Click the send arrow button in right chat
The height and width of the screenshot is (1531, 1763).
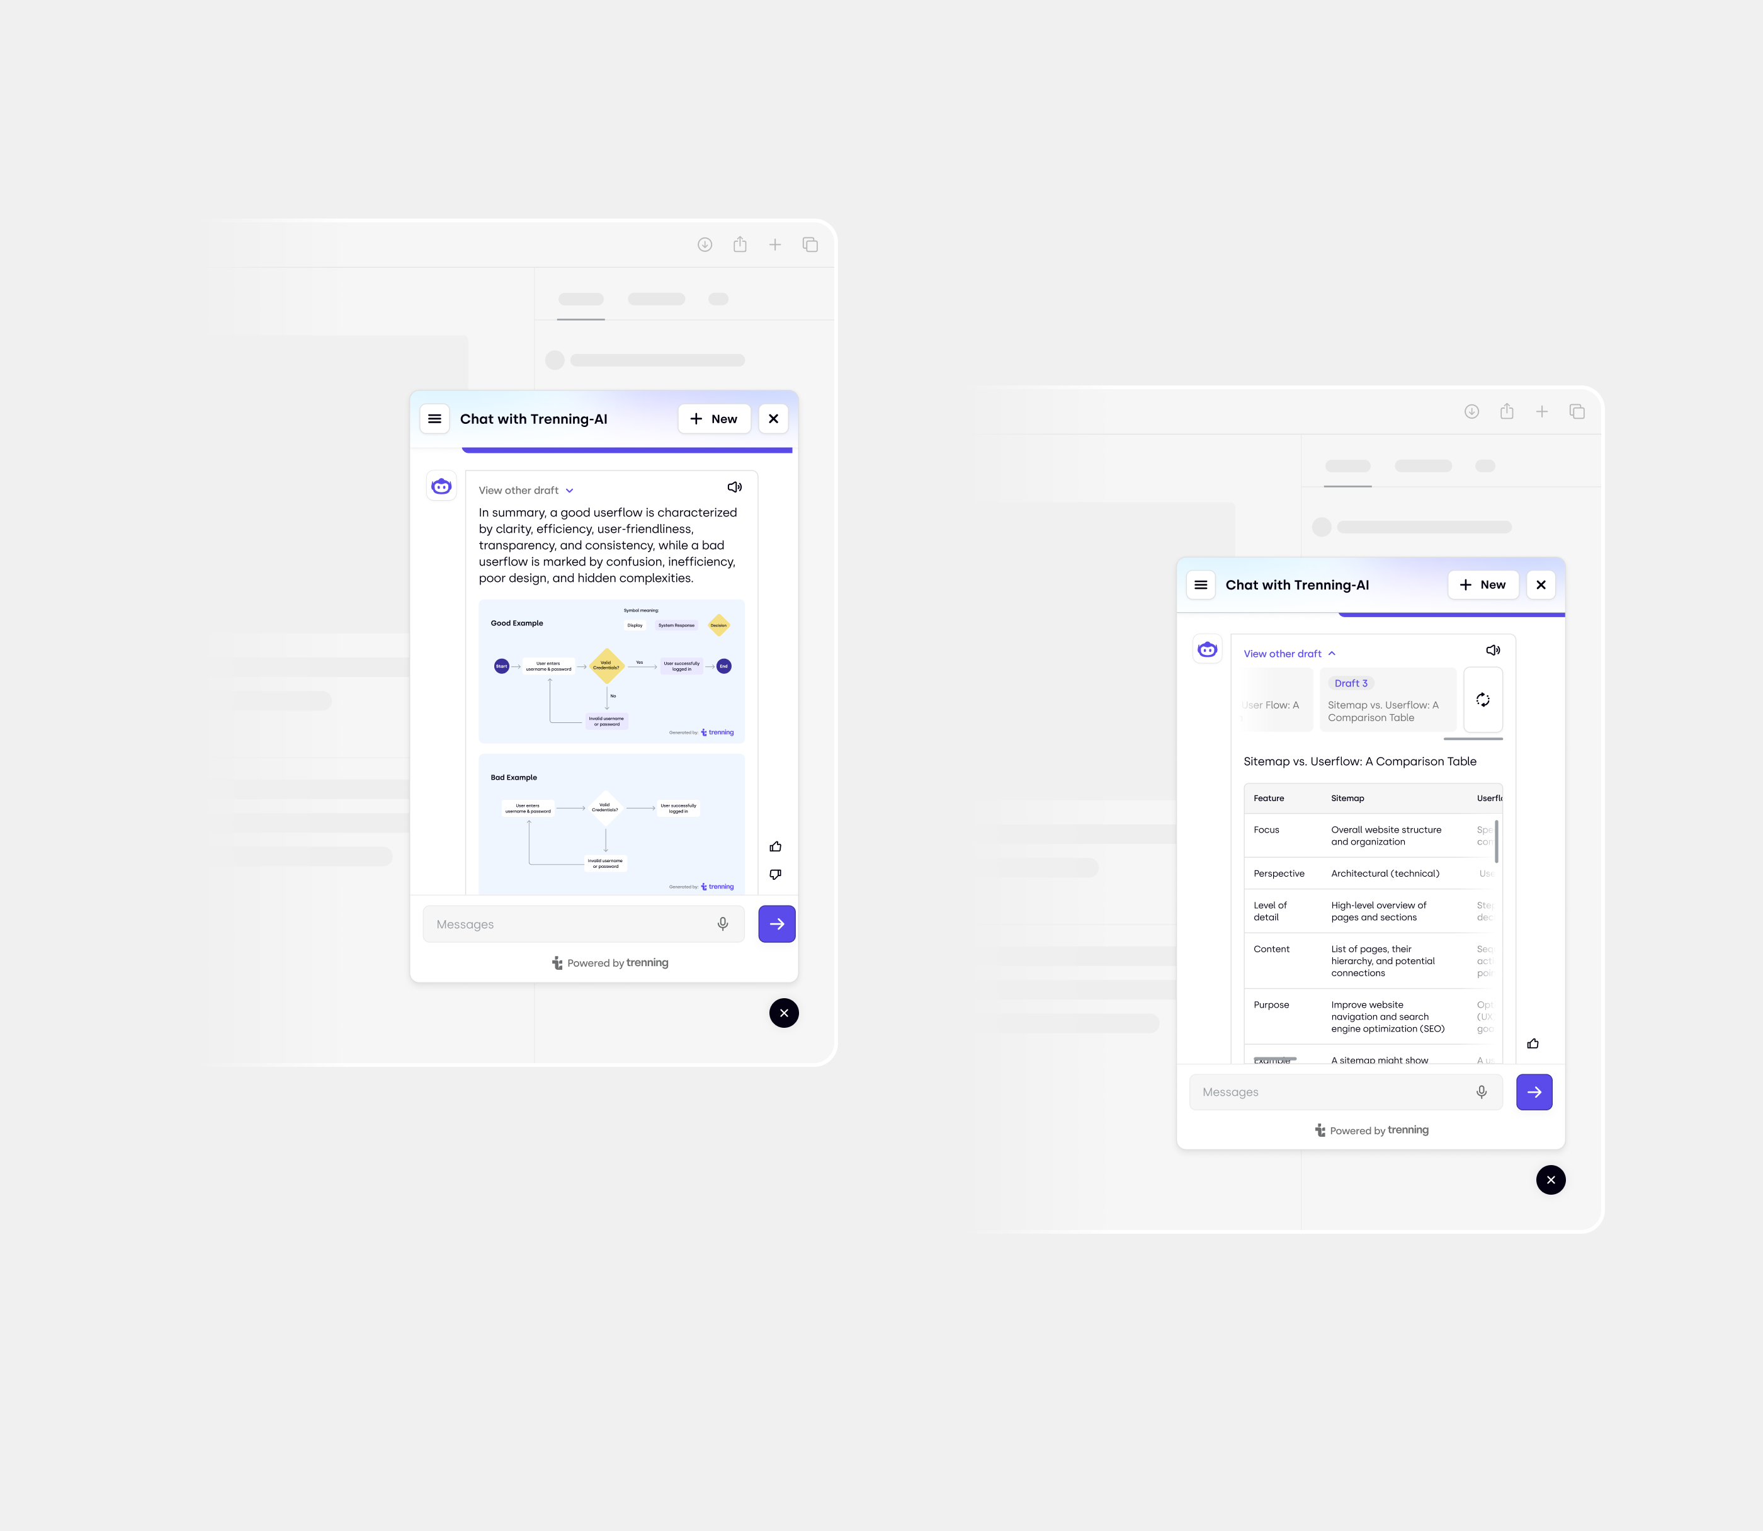coord(1535,1089)
